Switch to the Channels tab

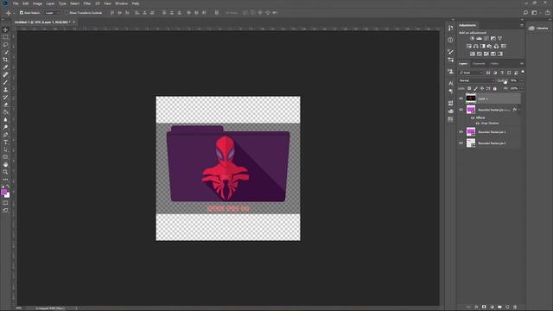(x=479, y=64)
